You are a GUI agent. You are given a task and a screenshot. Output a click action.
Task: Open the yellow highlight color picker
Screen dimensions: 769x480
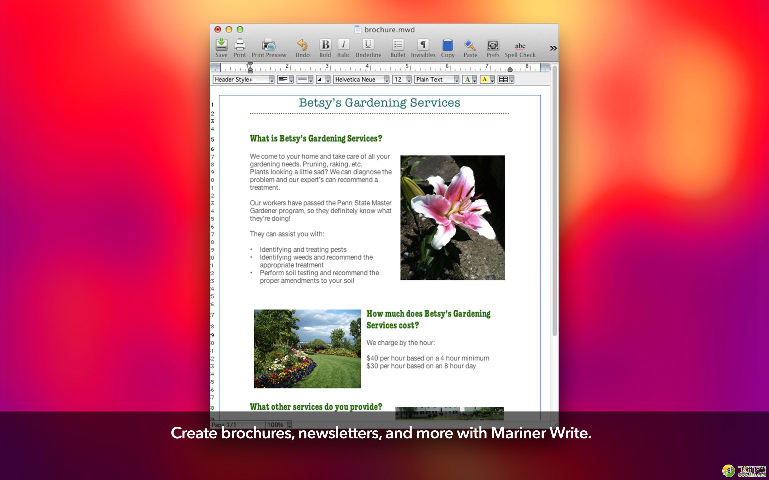[x=487, y=79]
